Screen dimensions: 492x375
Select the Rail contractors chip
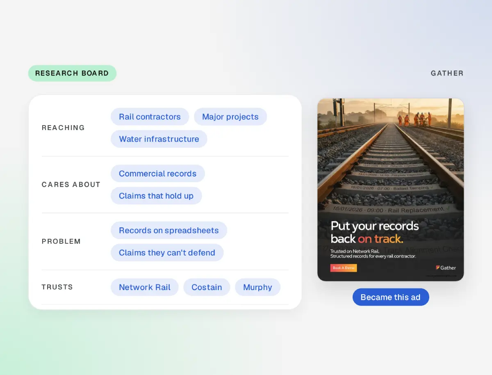tap(150, 117)
